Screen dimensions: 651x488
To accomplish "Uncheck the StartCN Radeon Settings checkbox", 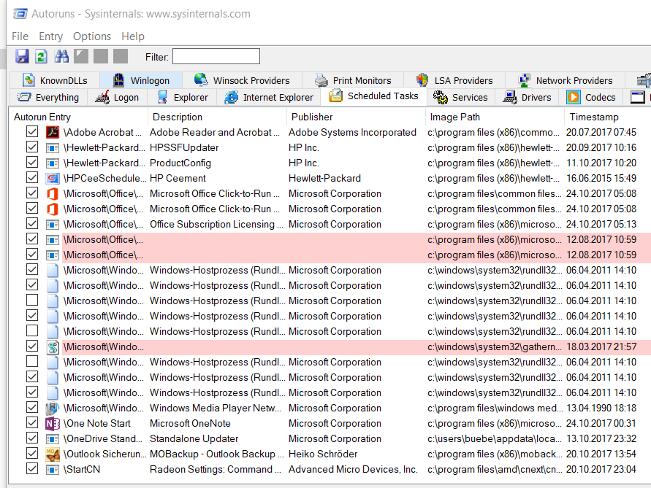I will pos(32,469).
